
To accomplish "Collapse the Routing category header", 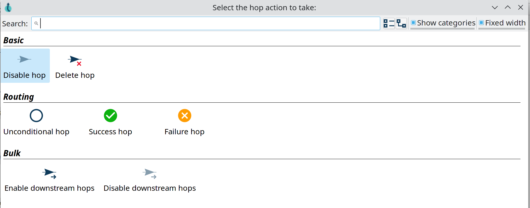I will 18,97.
